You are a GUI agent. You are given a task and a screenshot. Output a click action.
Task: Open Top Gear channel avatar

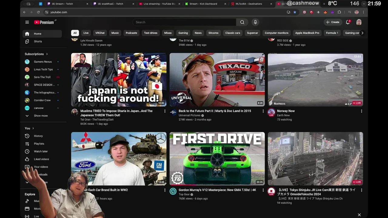click(x=173, y=191)
